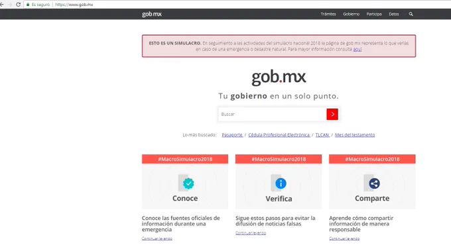Screen dimensions: 451x247
Task: Click the 'Verifica' card title
Action: (x=279, y=199)
